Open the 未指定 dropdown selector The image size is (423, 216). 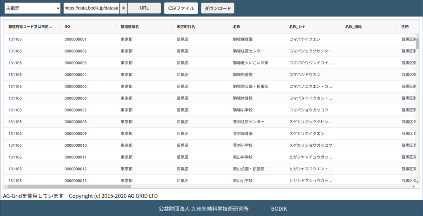33,8
